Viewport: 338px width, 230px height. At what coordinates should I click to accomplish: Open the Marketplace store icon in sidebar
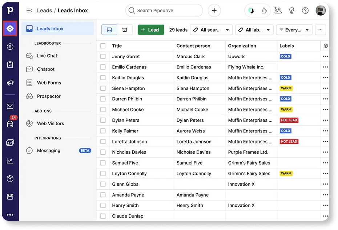pos(10,197)
